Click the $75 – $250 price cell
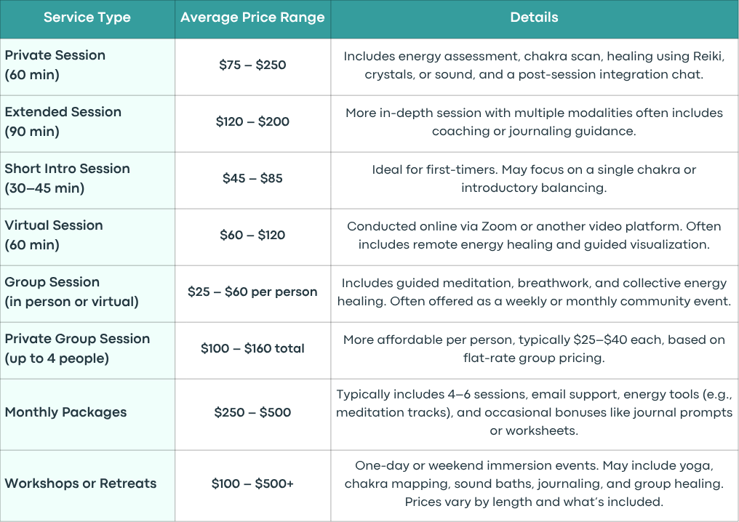 click(x=252, y=67)
